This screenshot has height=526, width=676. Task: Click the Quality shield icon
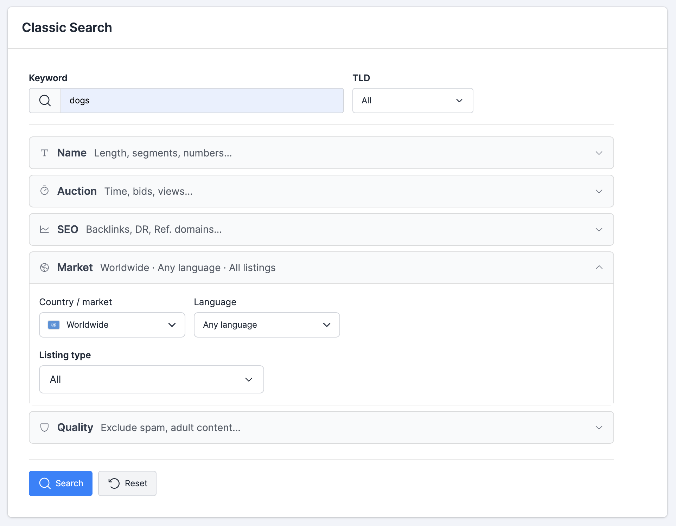point(44,428)
